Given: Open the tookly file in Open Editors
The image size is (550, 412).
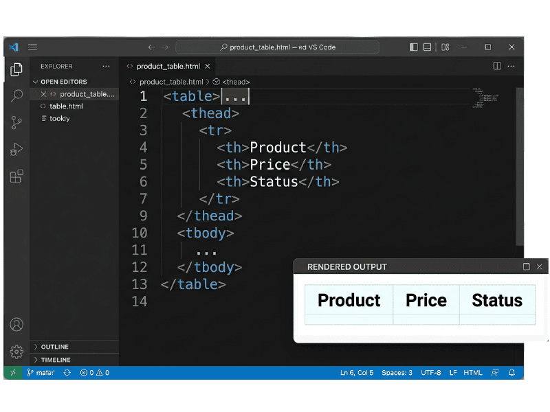Looking at the screenshot, I should (59, 118).
